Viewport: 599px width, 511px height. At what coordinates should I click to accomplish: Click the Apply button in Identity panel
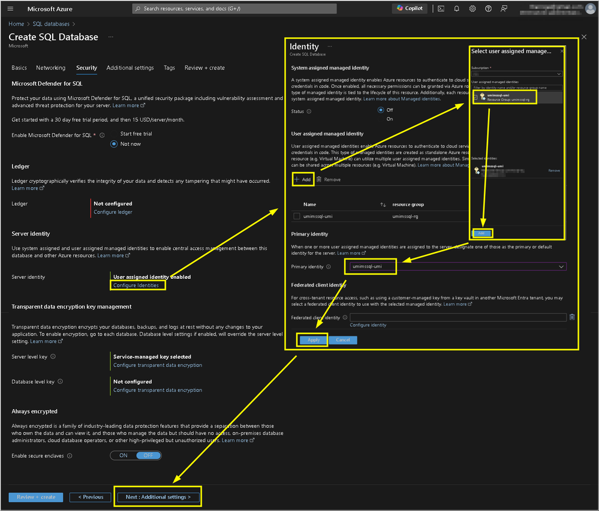pyautogui.click(x=313, y=340)
